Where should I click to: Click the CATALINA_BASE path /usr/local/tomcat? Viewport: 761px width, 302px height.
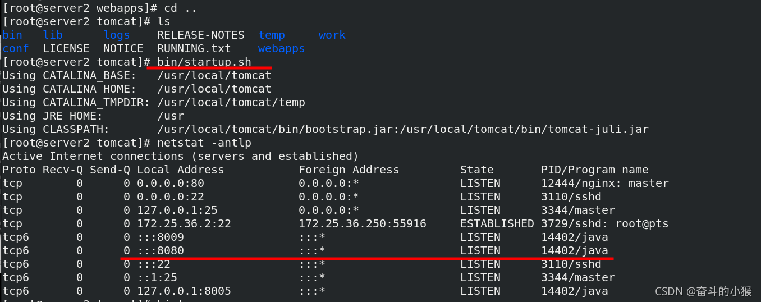(214, 75)
